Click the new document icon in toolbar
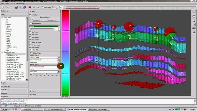This screenshot has width=197, height=111. point(2,7)
